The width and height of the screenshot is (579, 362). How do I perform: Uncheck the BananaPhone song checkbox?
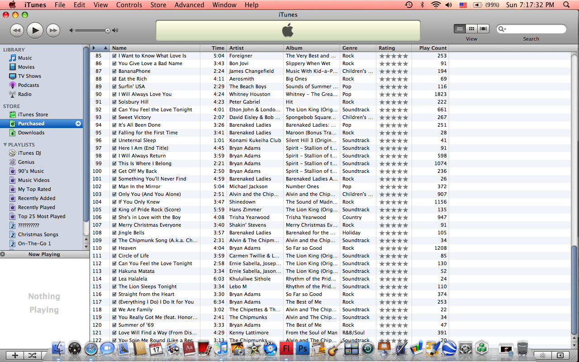click(x=114, y=71)
